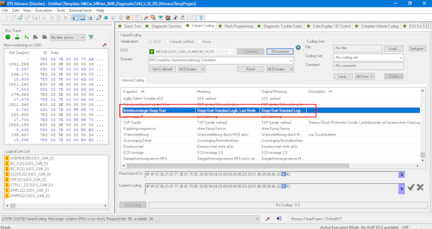Click the No comment input field
Screen dimensions: 432x229
coord(369,66)
